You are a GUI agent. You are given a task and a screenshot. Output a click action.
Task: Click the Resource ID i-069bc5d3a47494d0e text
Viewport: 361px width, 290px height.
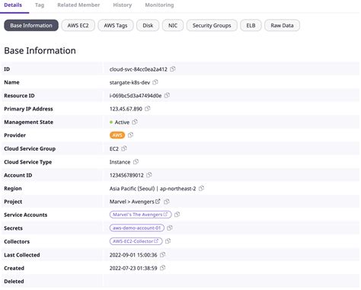coord(136,96)
